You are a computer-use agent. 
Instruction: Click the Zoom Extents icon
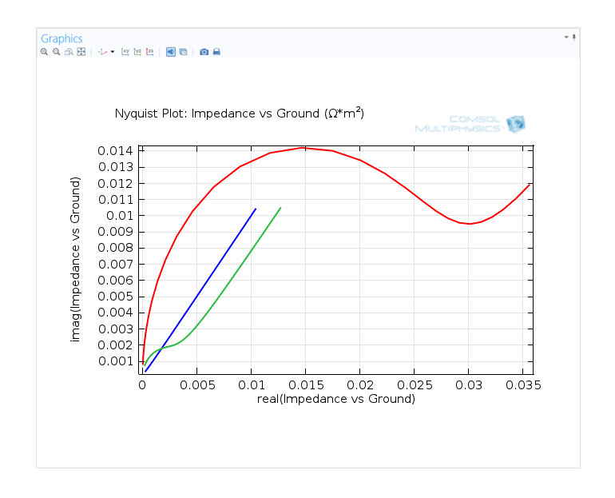(x=81, y=52)
